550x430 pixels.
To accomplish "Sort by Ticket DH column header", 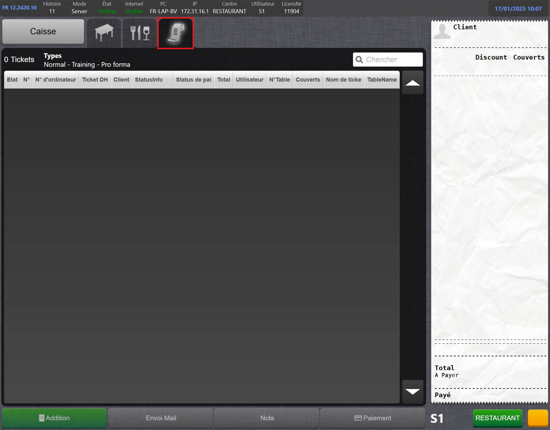I will coord(95,80).
